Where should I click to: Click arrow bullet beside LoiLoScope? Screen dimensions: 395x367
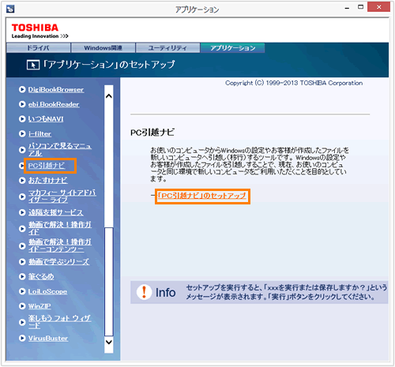pyautogui.click(x=22, y=291)
